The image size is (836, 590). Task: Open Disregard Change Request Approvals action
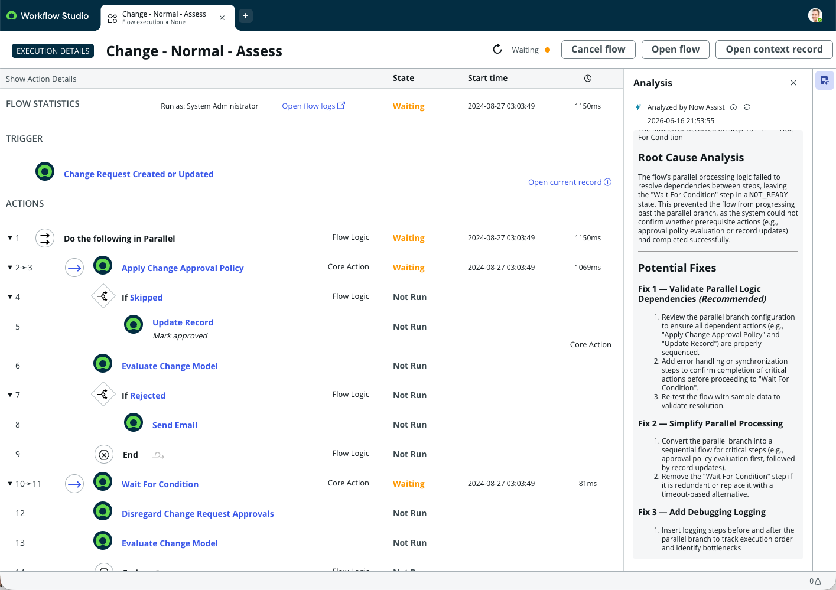click(198, 514)
